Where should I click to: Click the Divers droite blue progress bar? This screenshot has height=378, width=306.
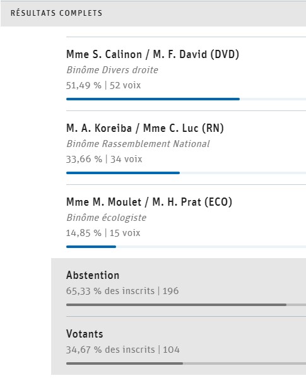pos(153,99)
